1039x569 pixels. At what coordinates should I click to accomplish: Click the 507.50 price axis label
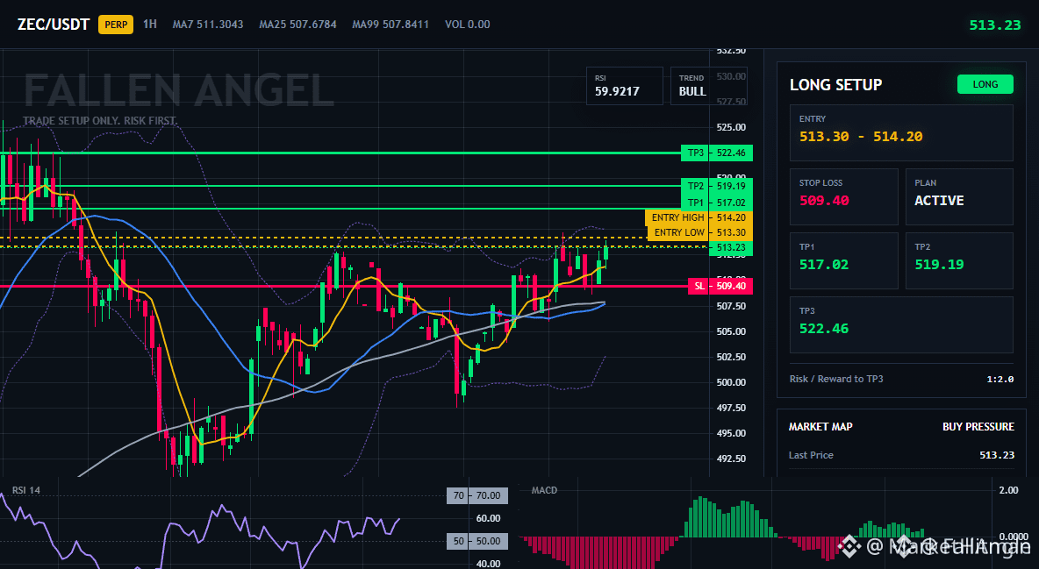[731, 306]
